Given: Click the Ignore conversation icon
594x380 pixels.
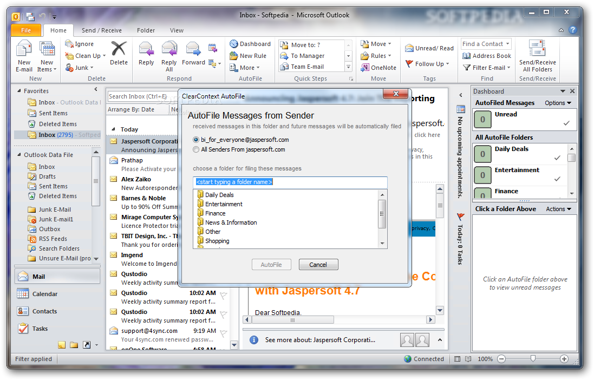Looking at the screenshot, I should [69, 44].
